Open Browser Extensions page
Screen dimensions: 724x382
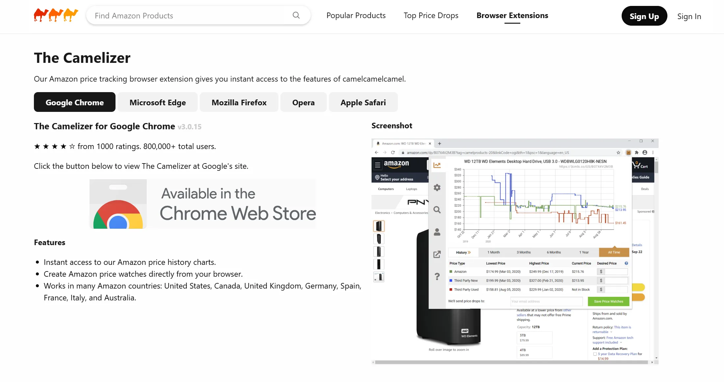[x=512, y=15]
